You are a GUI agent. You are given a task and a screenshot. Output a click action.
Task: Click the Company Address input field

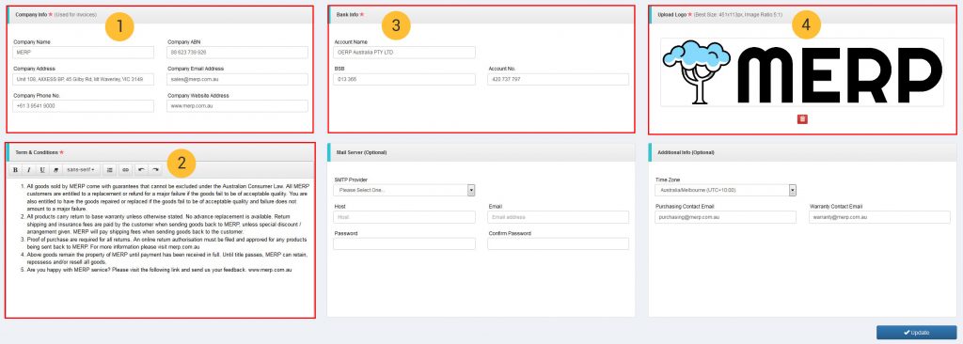(83, 79)
